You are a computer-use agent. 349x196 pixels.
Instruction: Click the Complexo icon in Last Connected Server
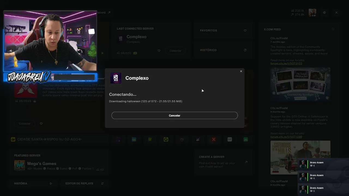pyautogui.click(x=121, y=39)
